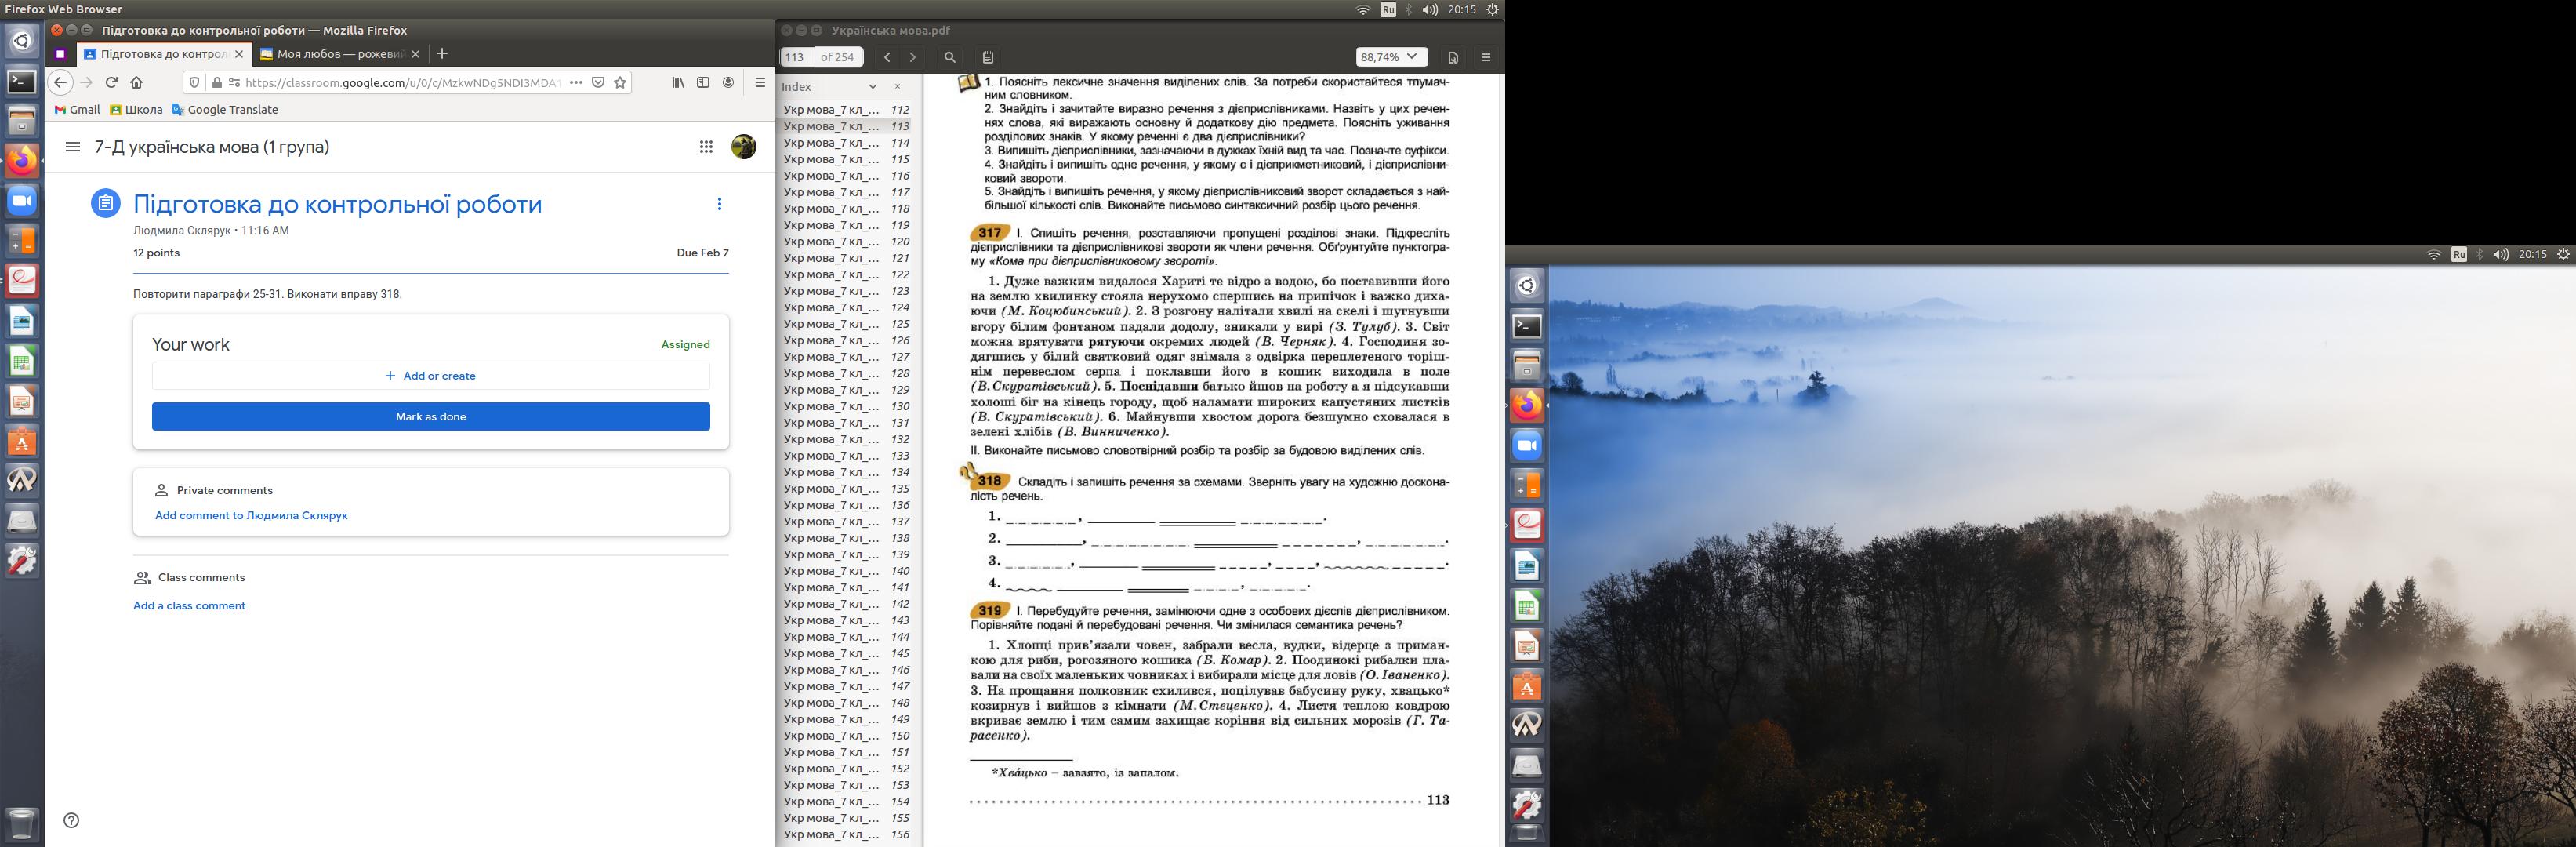Select page 130 entry in Index list

tap(845, 406)
